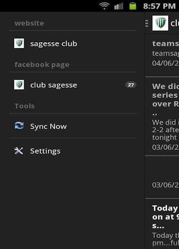Image resolution: width=179 pixels, height=249 pixels.
Task: Tap the club sagesse shield icon
Action: click(x=19, y=85)
